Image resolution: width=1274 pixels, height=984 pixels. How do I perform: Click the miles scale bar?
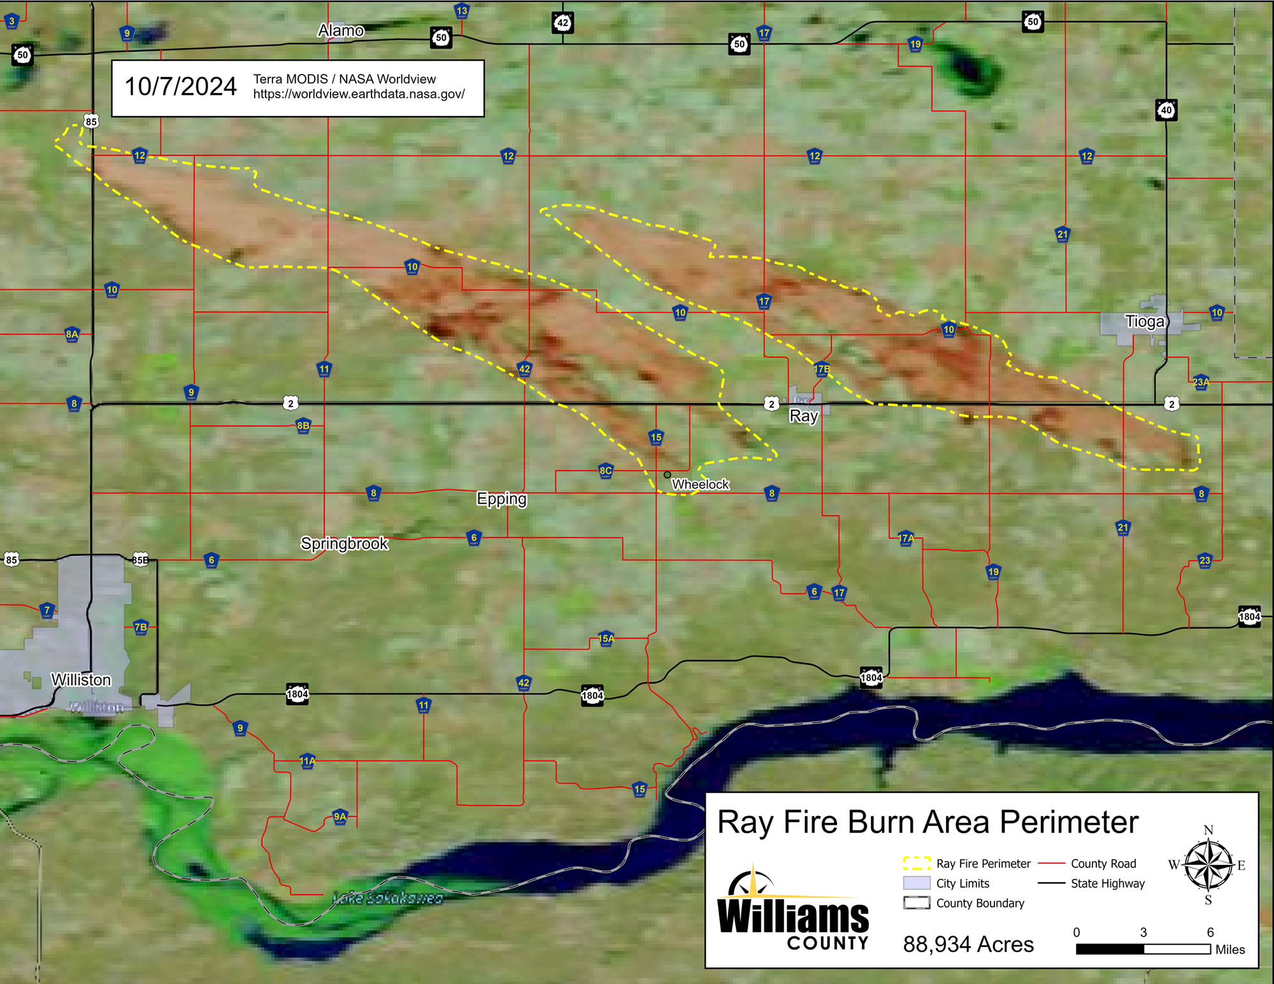(x=1143, y=949)
